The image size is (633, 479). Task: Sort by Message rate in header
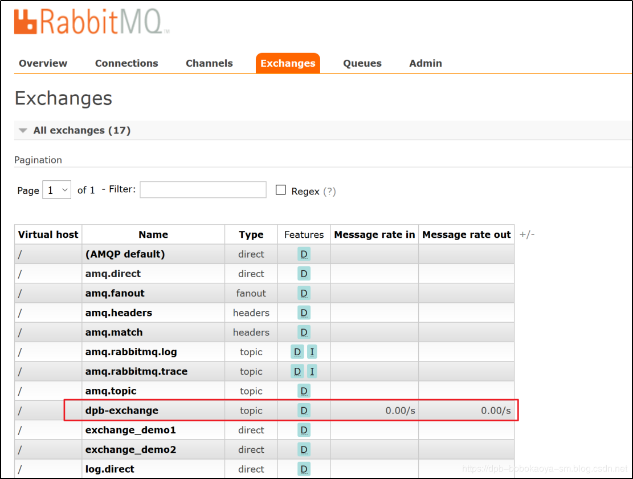(x=375, y=235)
